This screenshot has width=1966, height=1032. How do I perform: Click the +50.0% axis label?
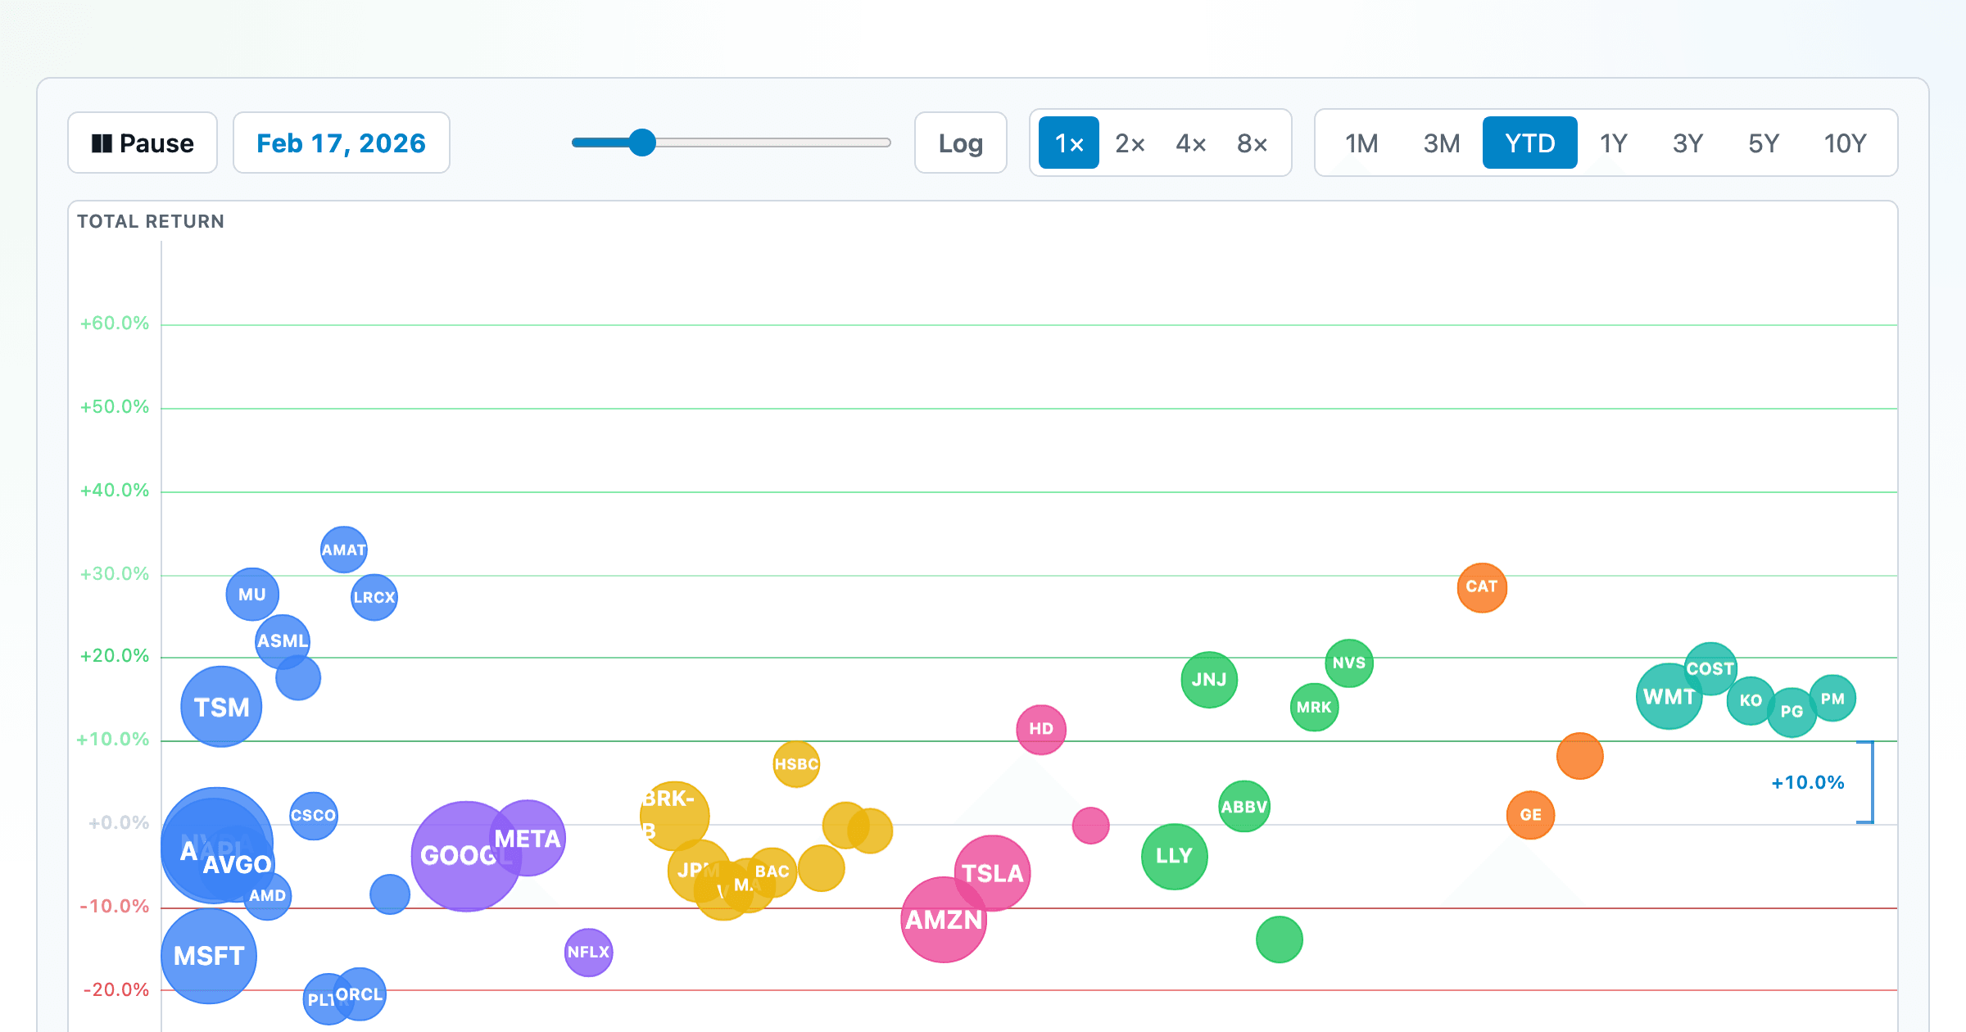click(x=115, y=407)
